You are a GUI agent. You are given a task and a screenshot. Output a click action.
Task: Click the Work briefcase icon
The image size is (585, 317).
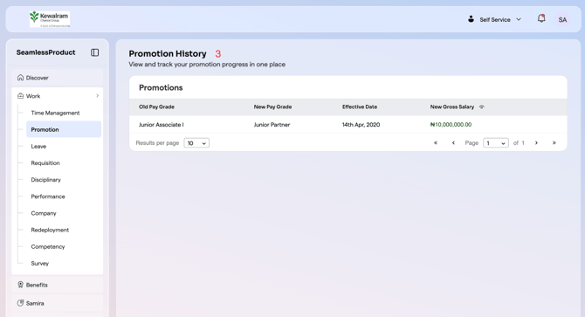click(21, 96)
